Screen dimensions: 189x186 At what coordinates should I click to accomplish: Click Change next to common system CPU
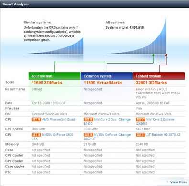click(x=124, y=119)
